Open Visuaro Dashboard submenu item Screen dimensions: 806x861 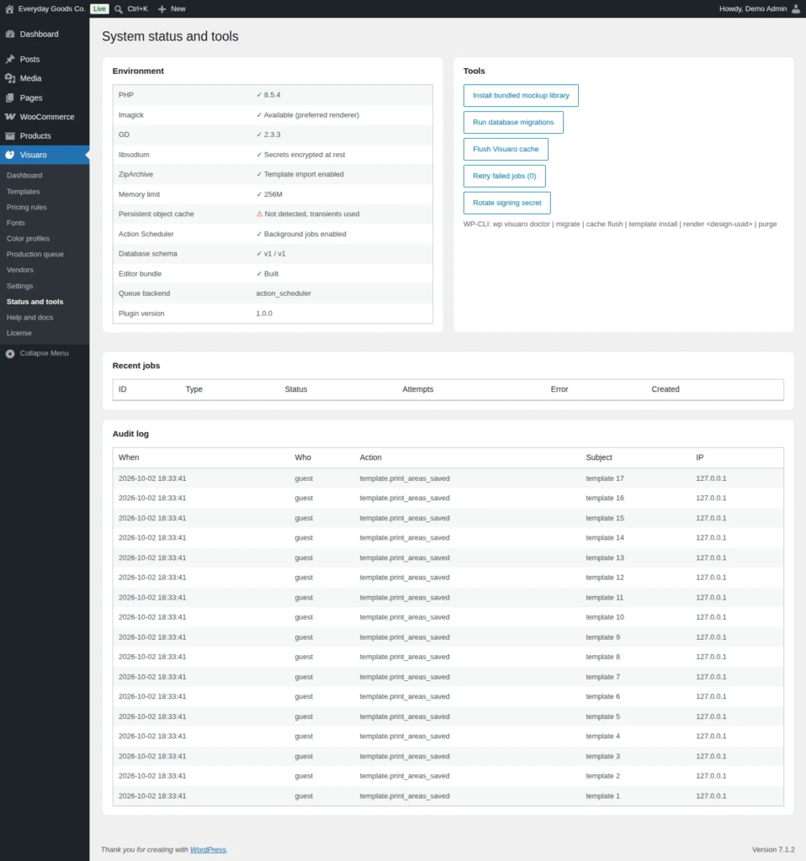pyautogui.click(x=24, y=175)
